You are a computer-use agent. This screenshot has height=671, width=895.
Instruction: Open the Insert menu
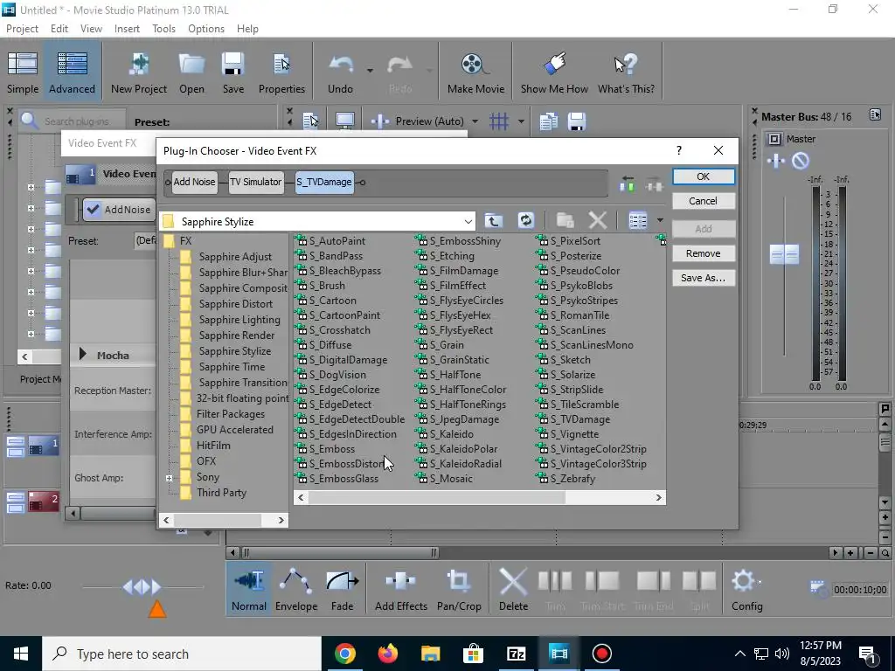tap(127, 29)
